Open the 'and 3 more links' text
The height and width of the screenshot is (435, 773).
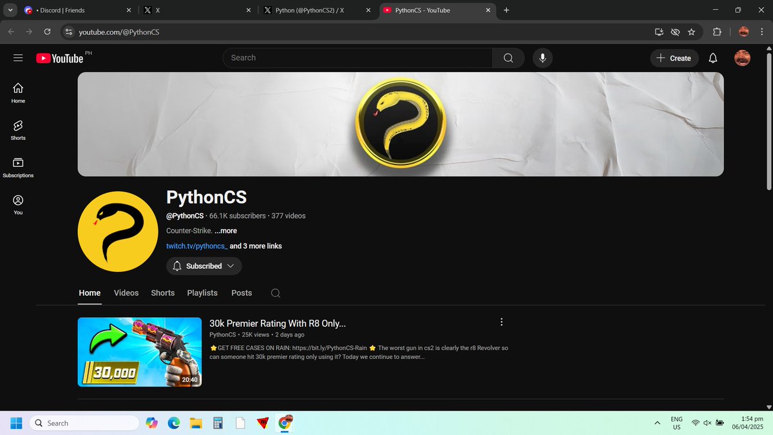click(x=256, y=246)
